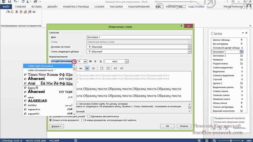The height and width of the screenshot is (142, 253).
Task: Select 'В новых документах' radio button
Action: pos(83,120)
